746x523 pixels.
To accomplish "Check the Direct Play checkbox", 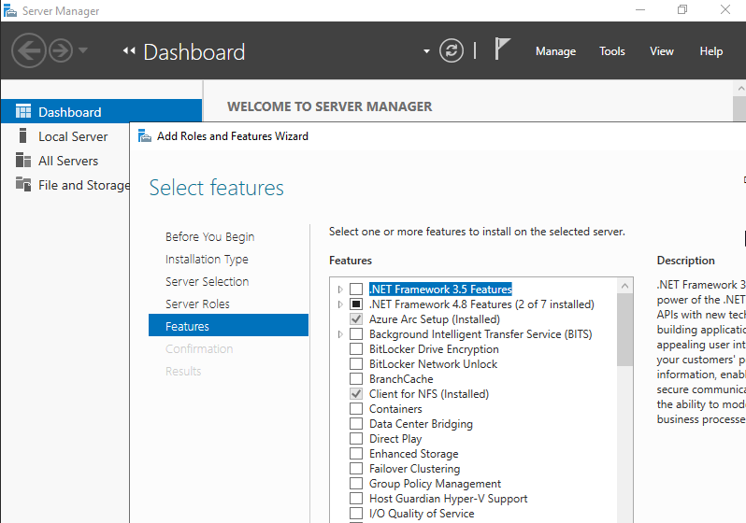I will click(356, 438).
